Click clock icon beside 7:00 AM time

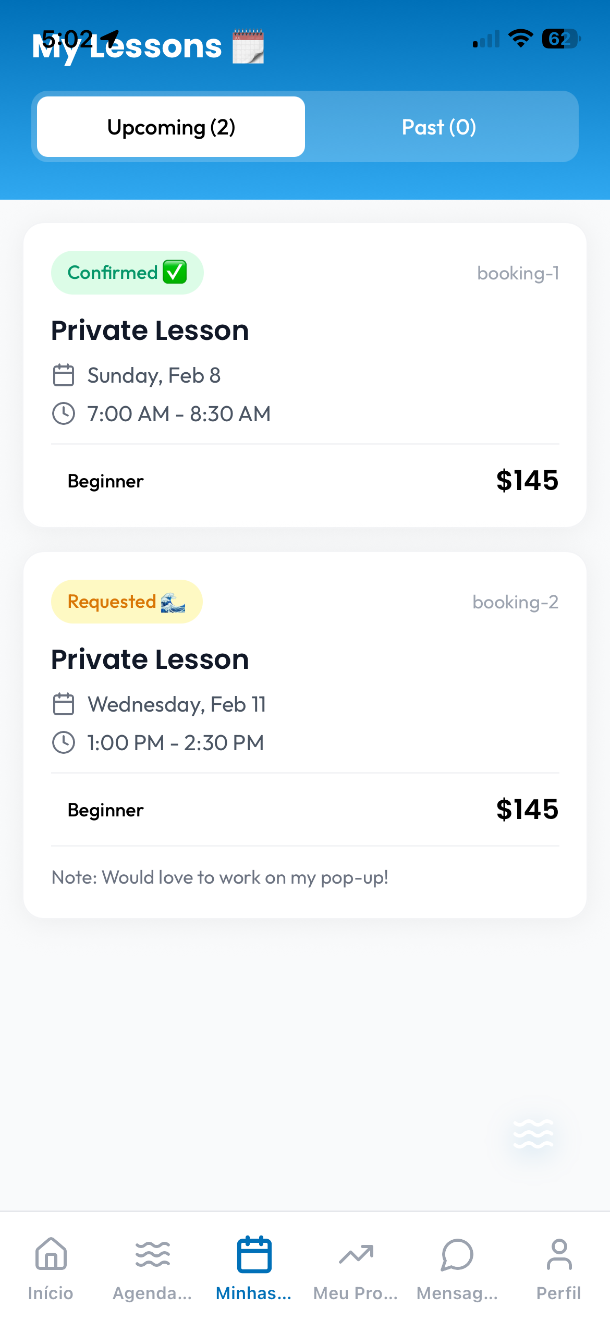[x=64, y=414]
